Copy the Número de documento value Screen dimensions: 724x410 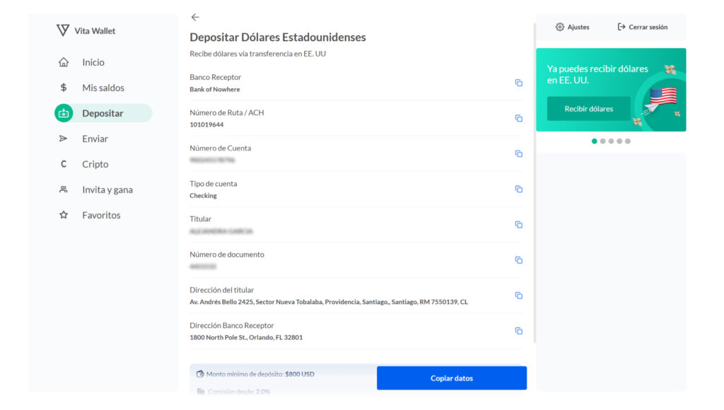(x=518, y=259)
